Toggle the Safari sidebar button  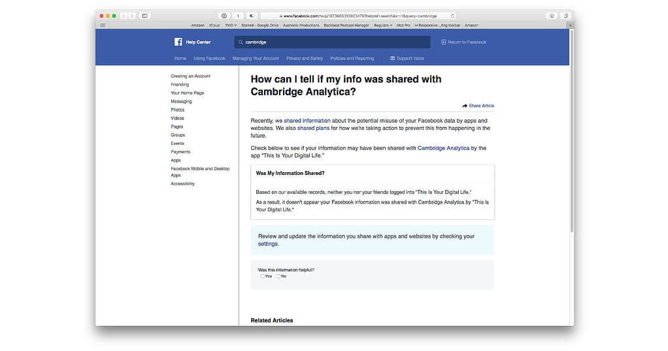pos(145,16)
